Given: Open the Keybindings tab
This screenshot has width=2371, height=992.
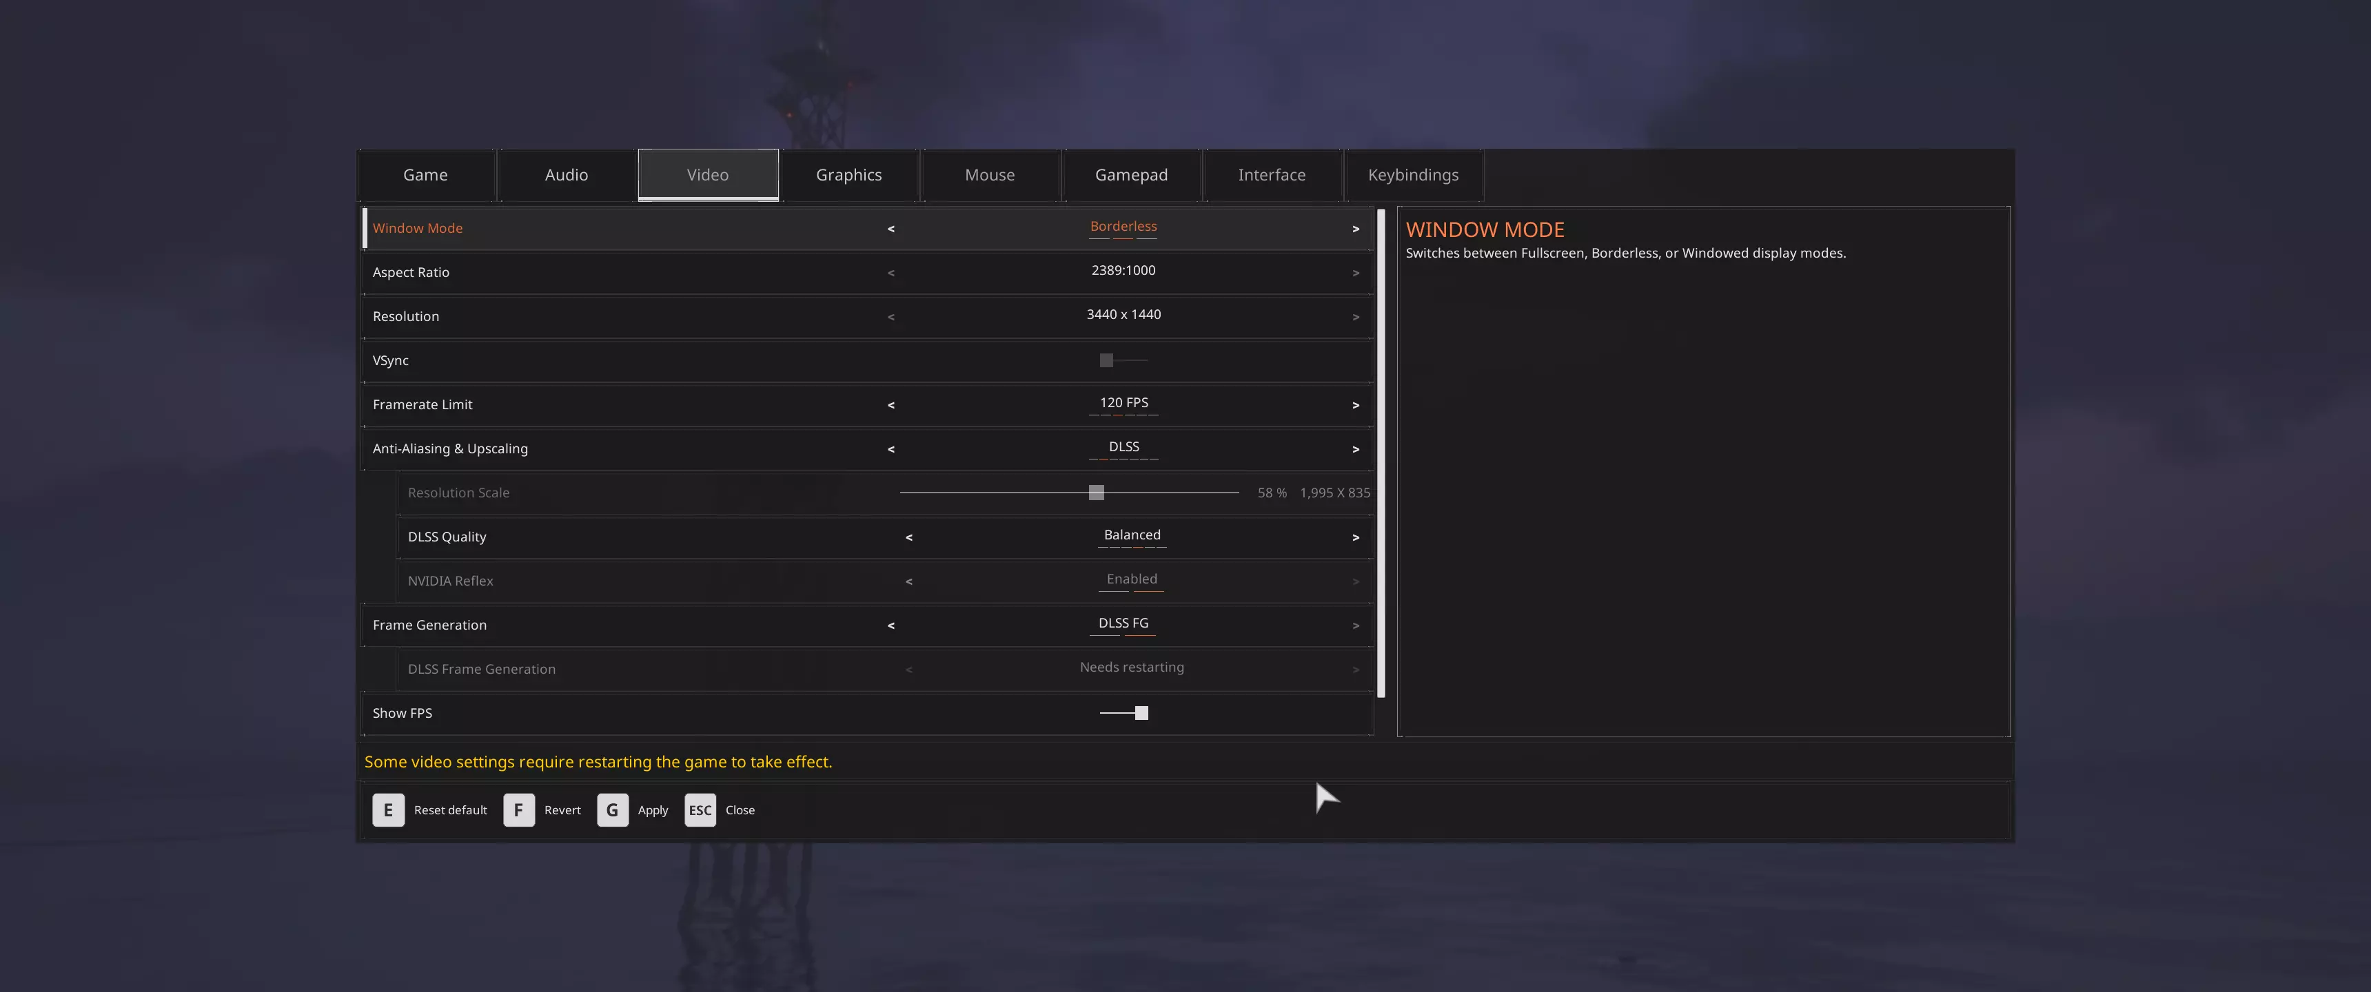Looking at the screenshot, I should (1413, 175).
